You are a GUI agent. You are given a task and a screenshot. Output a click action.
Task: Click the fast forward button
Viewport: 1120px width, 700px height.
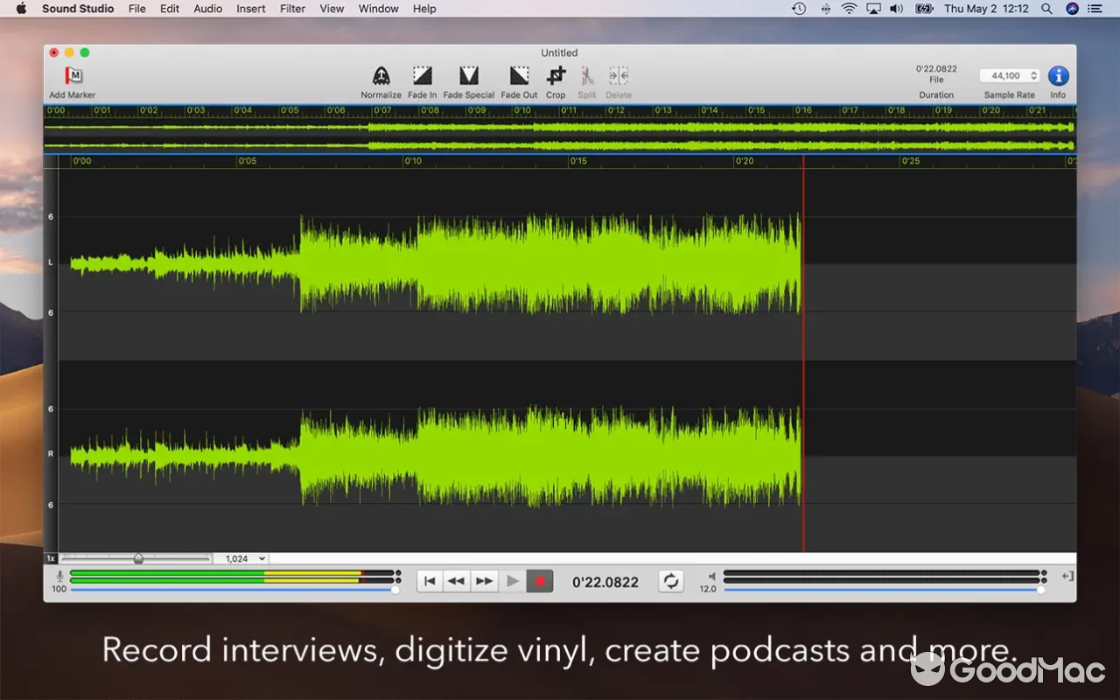coord(484,580)
